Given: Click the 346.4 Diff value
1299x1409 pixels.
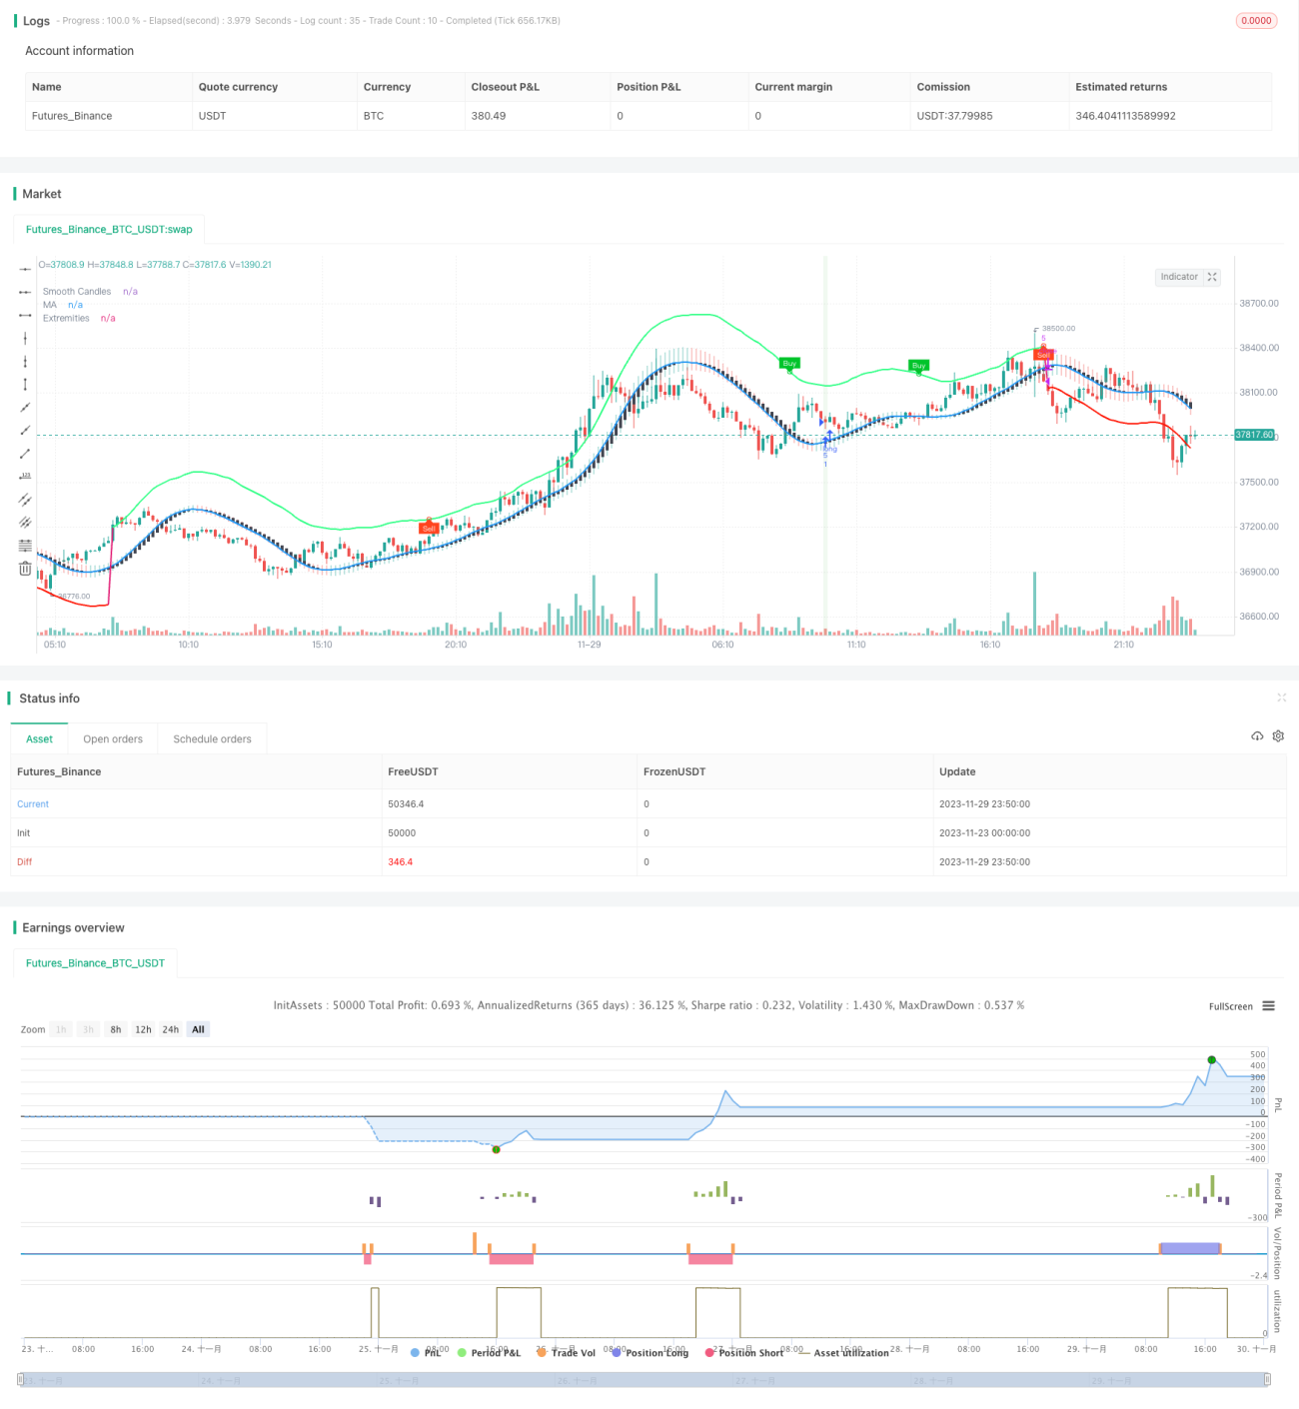Looking at the screenshot, I should (x=400, y=862).
